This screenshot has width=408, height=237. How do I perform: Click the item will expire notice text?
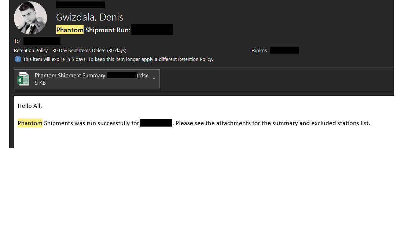pyautogui.click(x=118, y=59)
